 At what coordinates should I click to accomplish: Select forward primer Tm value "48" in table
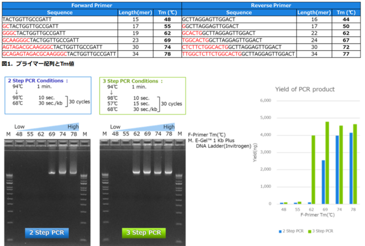167,19
